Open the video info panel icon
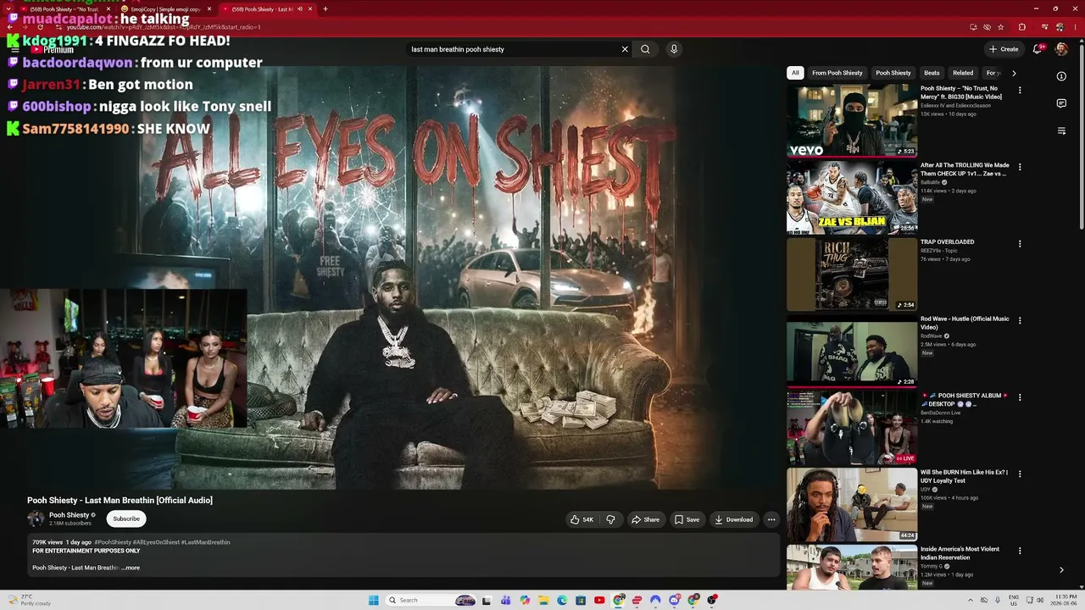Viewport: 1085px width, 610px height. (1061, 76)
